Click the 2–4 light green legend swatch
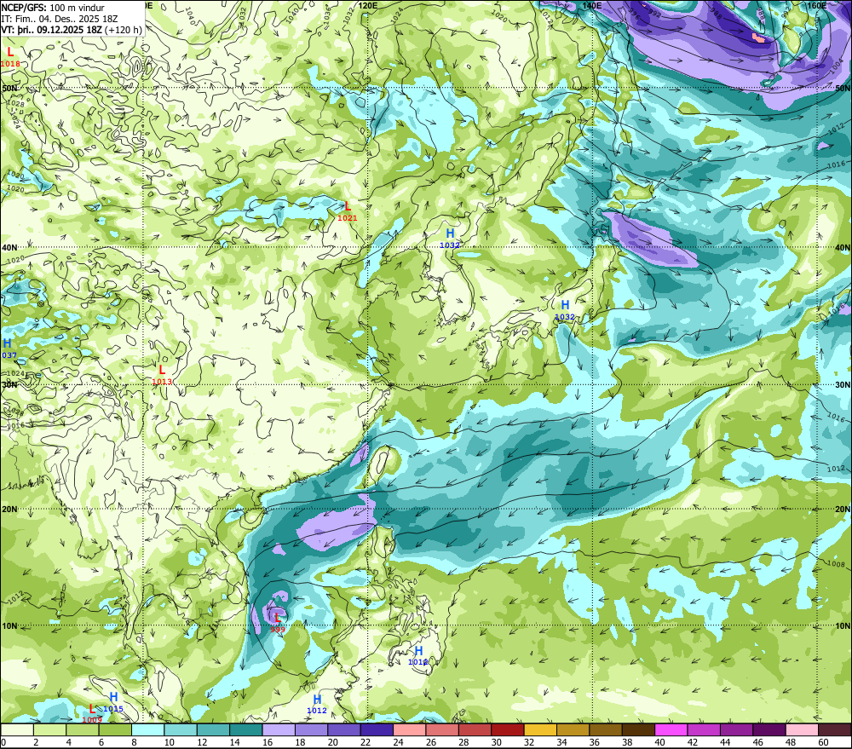The width and height of the screenshot is (852, 749). (x=50, y=729)
